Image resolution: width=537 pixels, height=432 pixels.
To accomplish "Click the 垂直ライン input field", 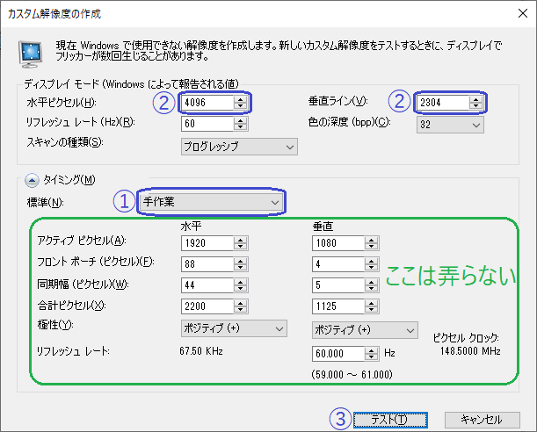I will coord(442,103).
